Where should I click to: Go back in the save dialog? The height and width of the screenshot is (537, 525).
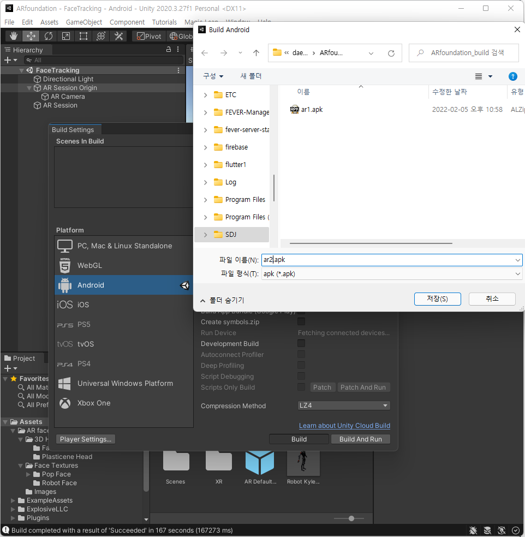point(205,53)
